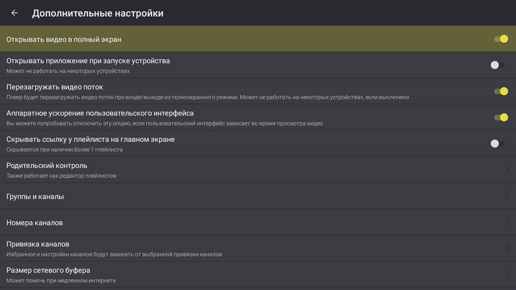Open the Номера каналов entry text
The image size is (516, 290).
tap(34, 222)
